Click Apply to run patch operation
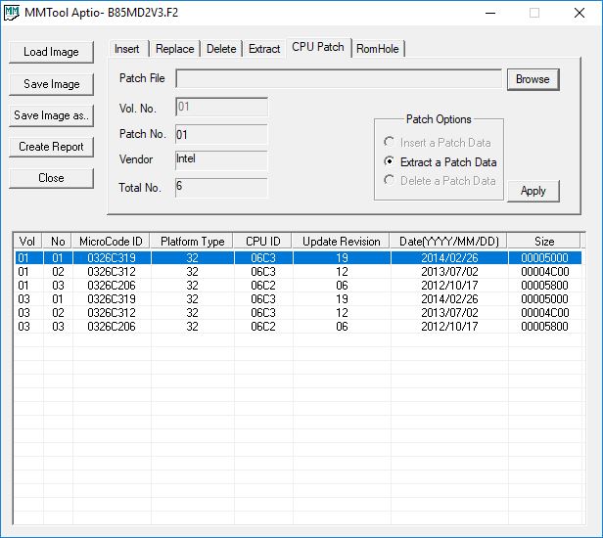Screen dimensions: 603x538 533,191
